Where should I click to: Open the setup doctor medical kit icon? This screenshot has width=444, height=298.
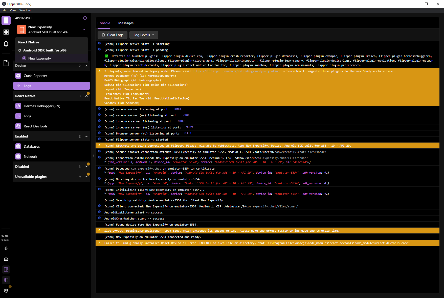click(x=6, y=259)
